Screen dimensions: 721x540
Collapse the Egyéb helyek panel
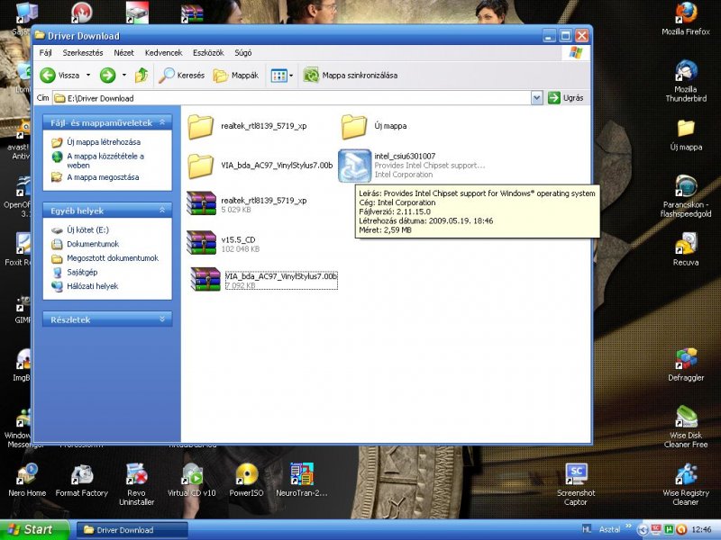(x=162, y=210)
